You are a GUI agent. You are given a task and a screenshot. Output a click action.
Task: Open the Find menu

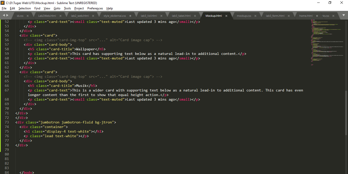point(37,8)
